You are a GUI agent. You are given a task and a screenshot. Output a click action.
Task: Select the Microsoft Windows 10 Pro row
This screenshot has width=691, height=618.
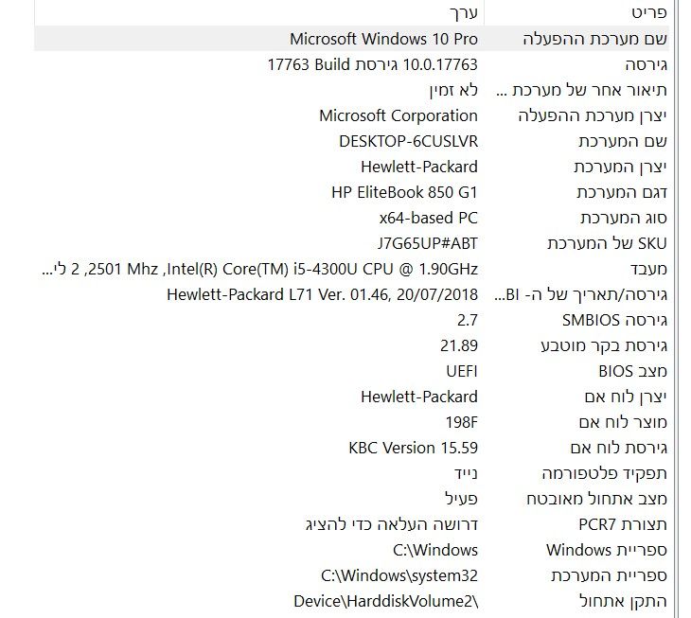point(383,39)
